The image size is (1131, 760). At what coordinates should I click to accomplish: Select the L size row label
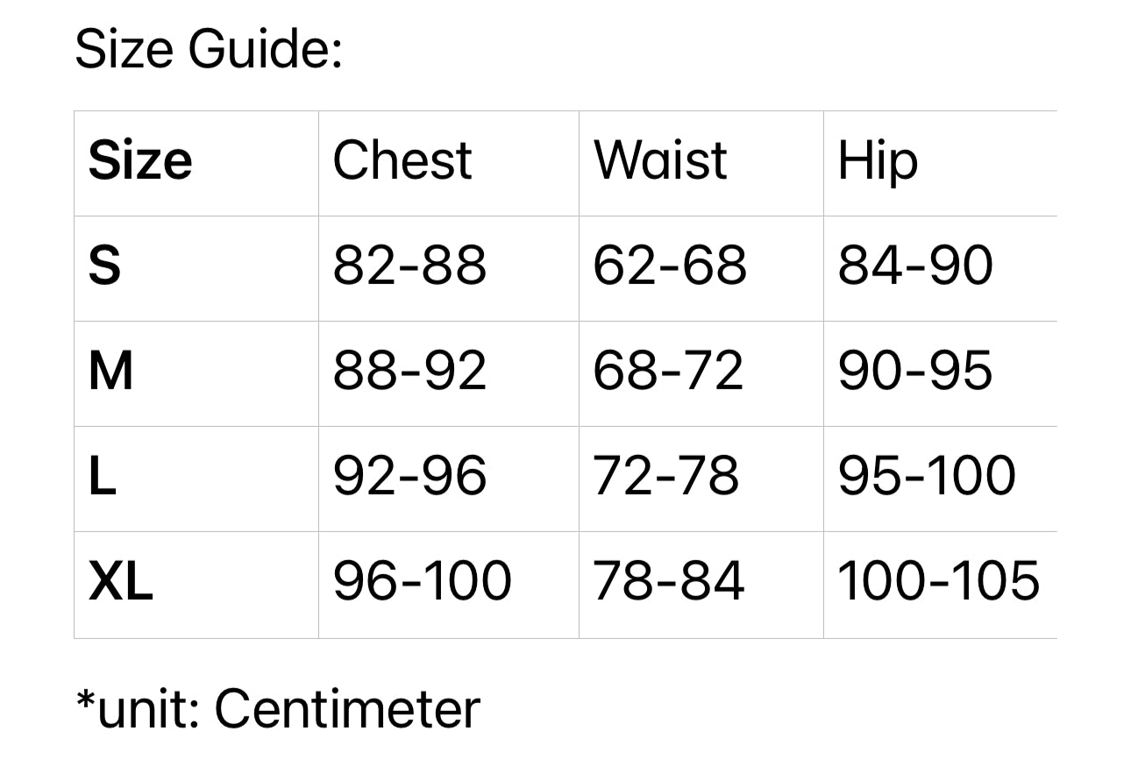(103, 476)
